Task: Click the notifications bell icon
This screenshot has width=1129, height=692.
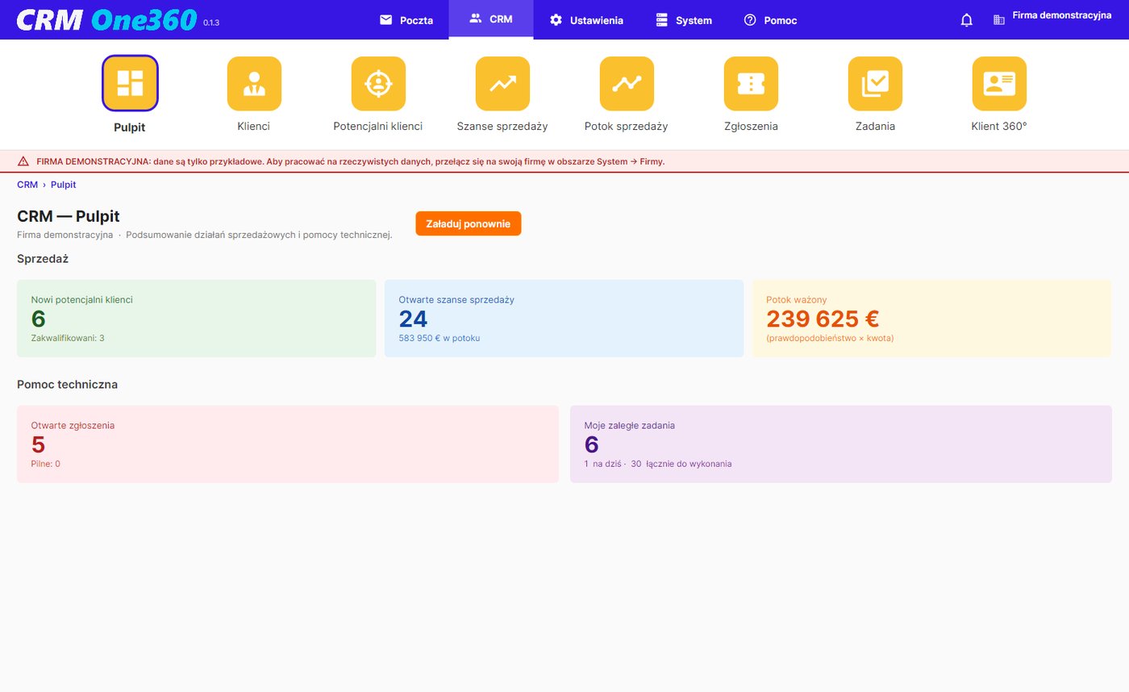Action: coord(967,20)
